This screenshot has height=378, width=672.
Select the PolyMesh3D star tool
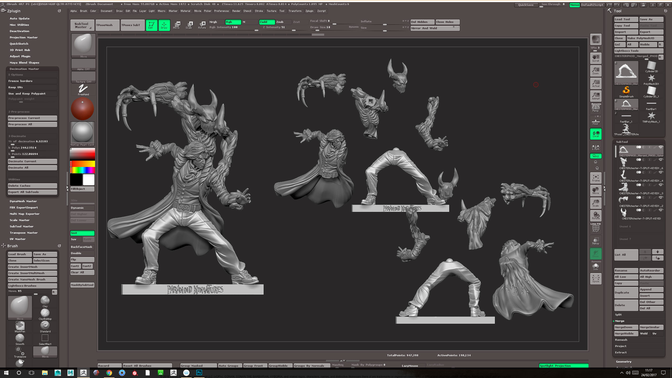tap(652, 79)
